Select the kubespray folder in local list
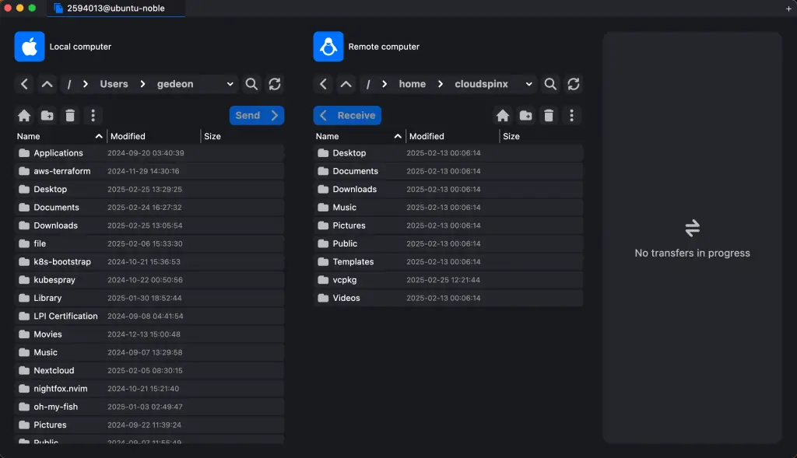 [54, 280]
